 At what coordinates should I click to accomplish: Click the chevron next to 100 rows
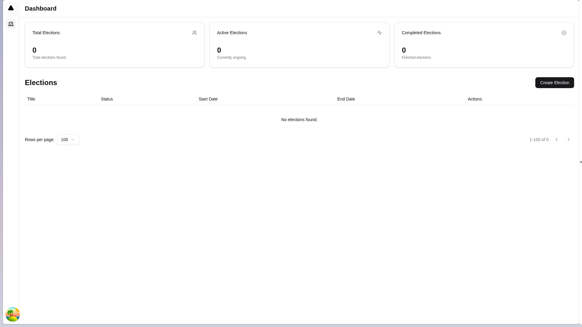72,140
